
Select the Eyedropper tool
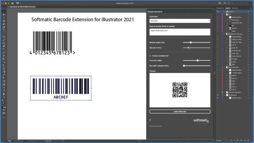click(x=4, y=75)
